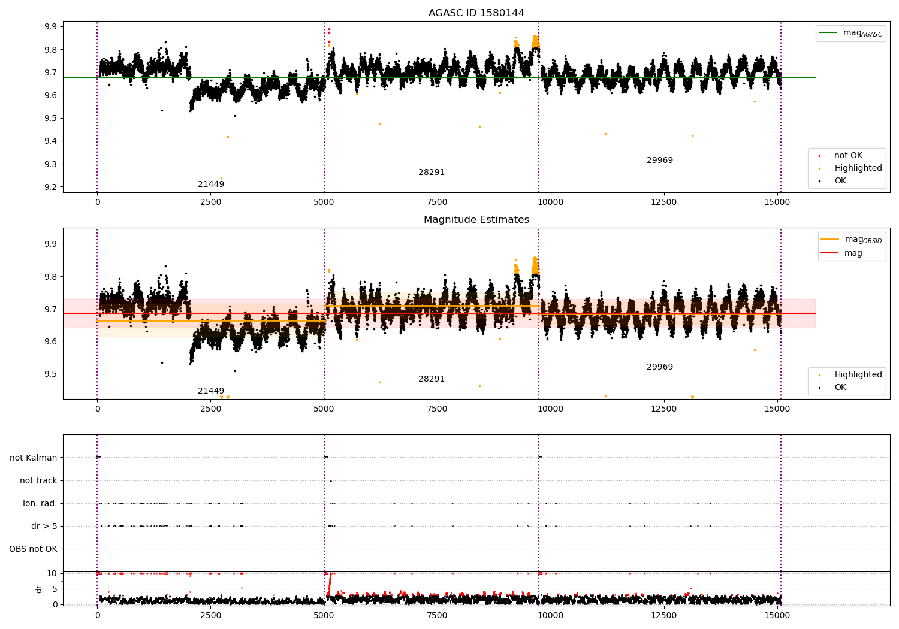Screen dimensions: 899x629
Task: Select the 'Ion. rad.' axis label
Action: 40,503
